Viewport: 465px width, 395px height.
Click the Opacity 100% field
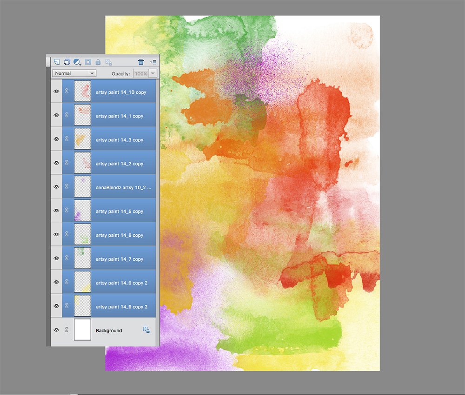[140, 73]
